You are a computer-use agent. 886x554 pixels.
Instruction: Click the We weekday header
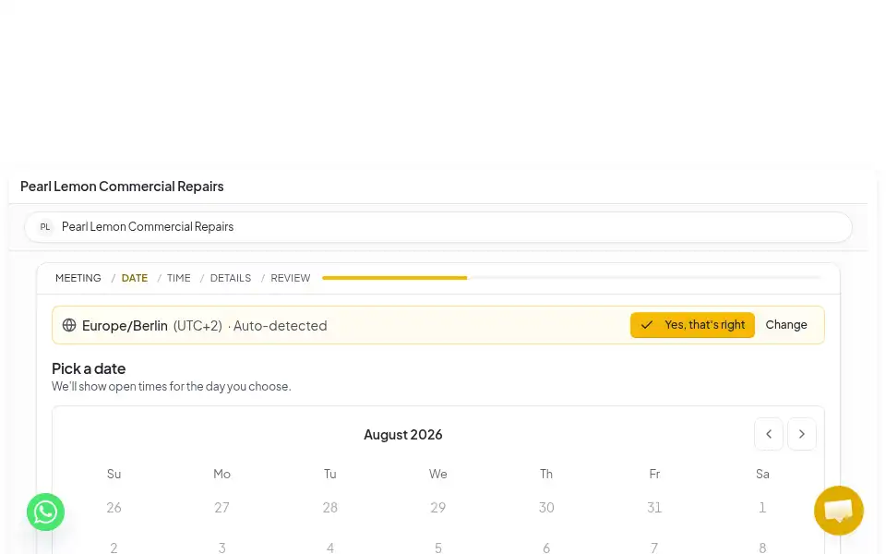[437, 474]
